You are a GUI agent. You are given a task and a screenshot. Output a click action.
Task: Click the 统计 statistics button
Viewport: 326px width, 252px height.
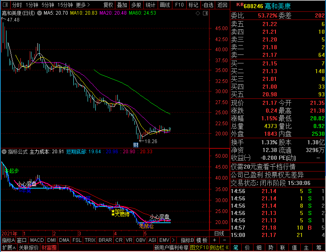coord(150,5)
